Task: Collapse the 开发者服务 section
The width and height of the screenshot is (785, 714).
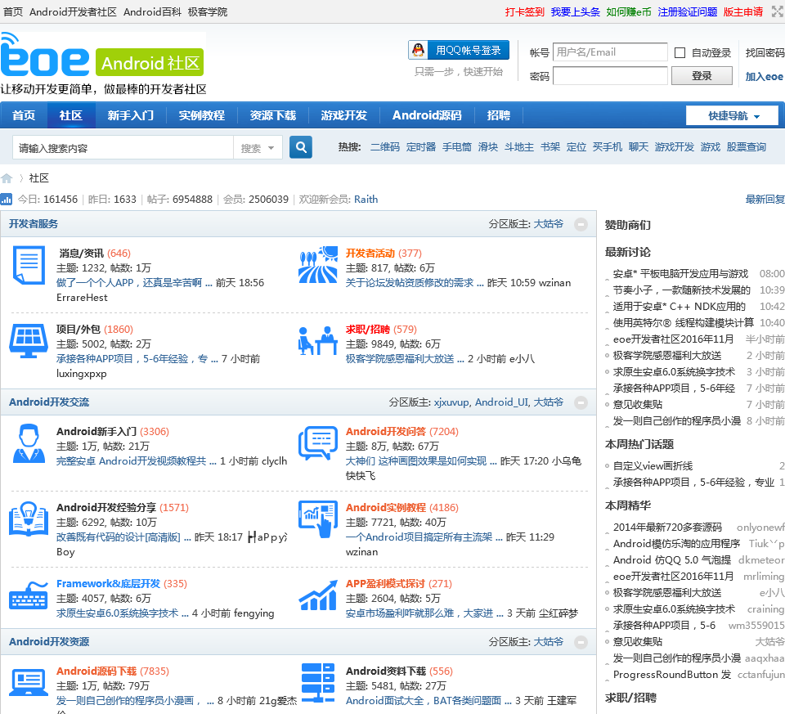Action: [581, 224]
